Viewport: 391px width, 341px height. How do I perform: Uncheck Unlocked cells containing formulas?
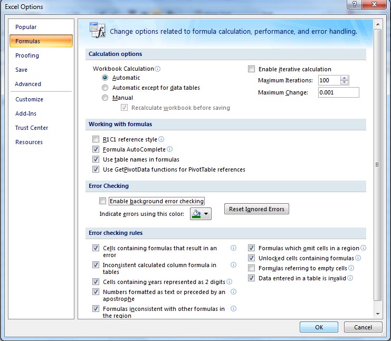251,258
